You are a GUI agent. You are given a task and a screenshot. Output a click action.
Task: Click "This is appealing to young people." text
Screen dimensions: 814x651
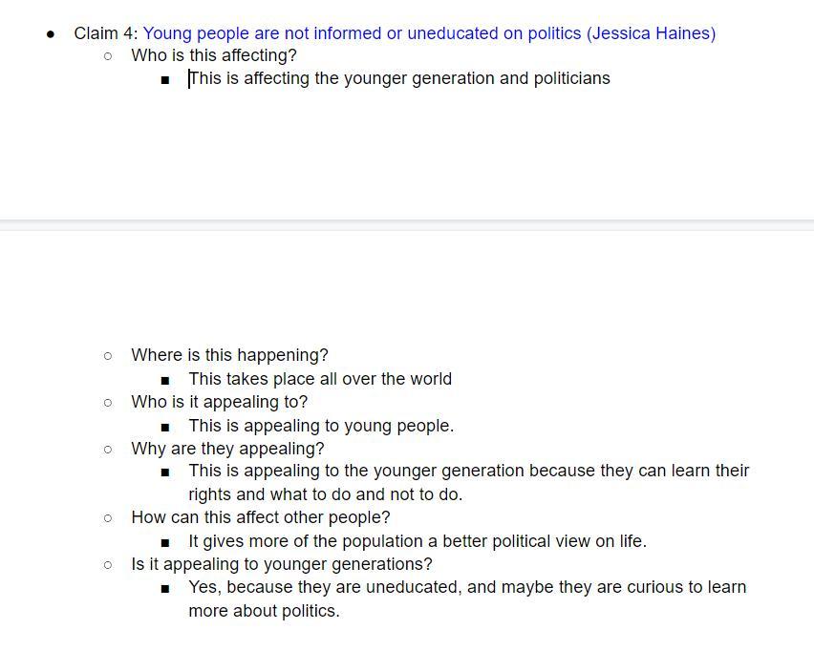click(x=321, y=426)
